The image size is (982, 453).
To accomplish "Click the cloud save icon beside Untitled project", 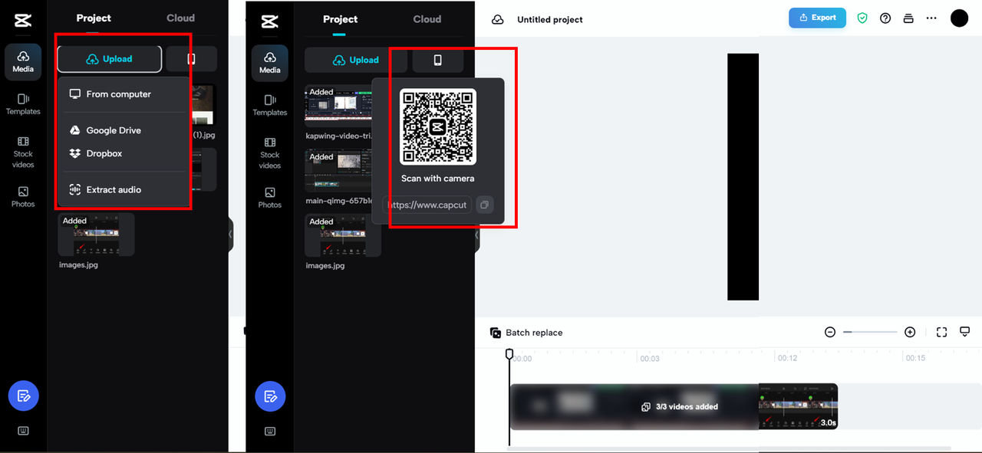I will click(498, 19).
